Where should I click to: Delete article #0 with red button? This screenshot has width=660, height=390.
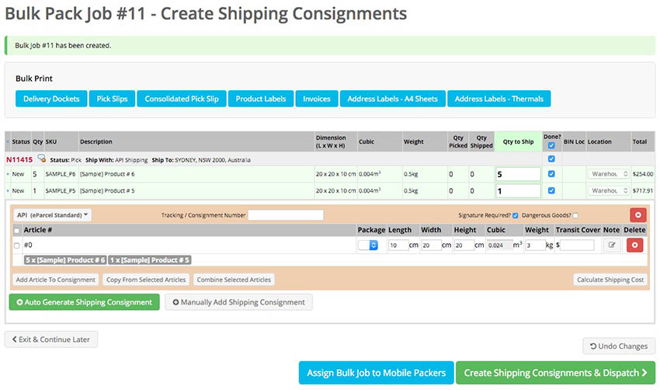click(634, 245)
